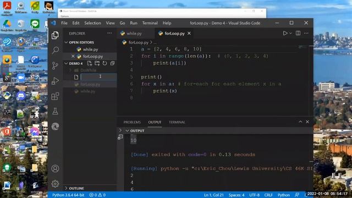Click the New File icon in DEMO 4
Viewport: 352px width, 198px height.
(90, 63)
